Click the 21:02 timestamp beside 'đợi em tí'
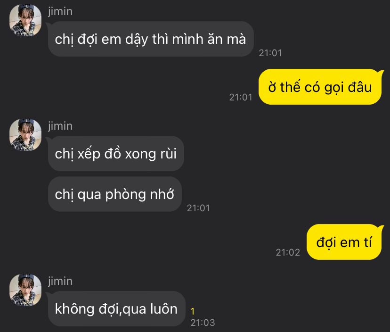Screen dimensions: 390x332 pos(288,252)
